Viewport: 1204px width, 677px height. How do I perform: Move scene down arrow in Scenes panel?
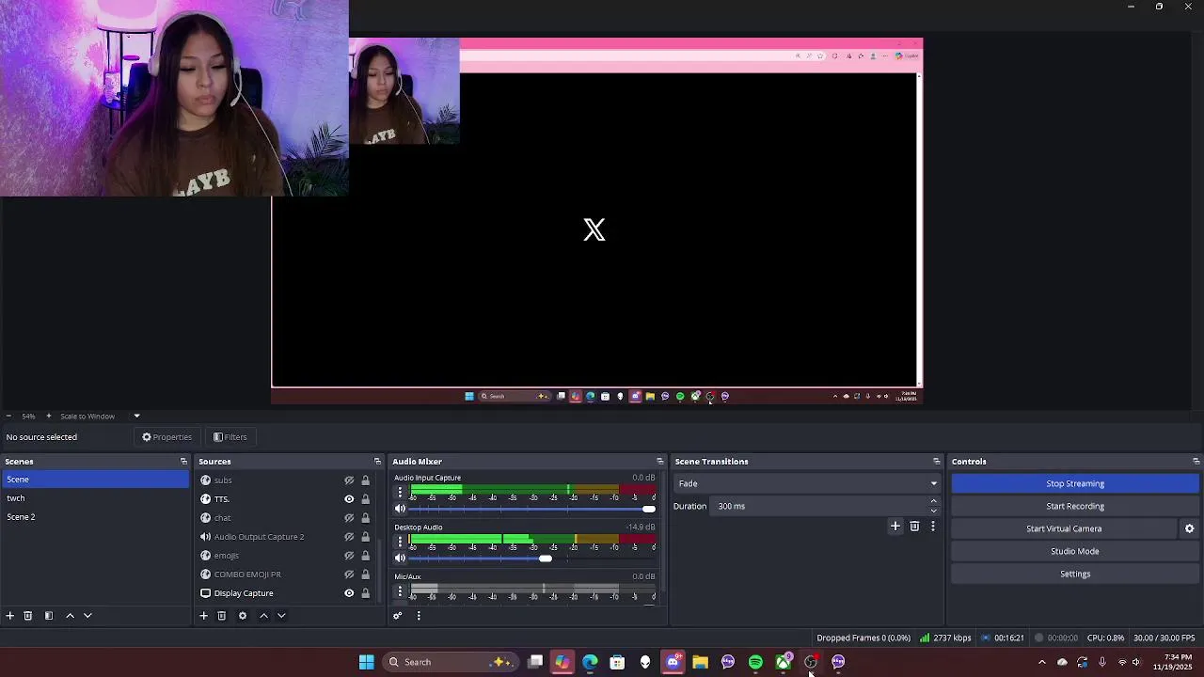87,616
